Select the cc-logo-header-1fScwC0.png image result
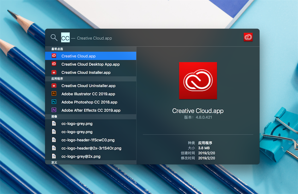The height and width of the screenshot is (194, 298). [x=91, y=140]
